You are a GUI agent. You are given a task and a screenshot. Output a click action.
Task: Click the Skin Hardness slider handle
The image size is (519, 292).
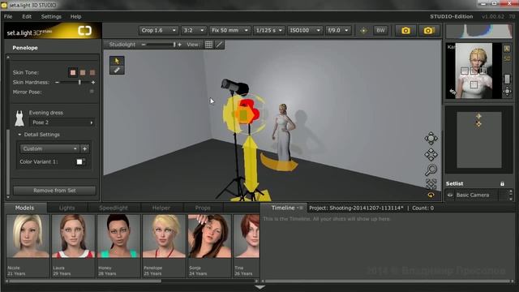[79, 82]
